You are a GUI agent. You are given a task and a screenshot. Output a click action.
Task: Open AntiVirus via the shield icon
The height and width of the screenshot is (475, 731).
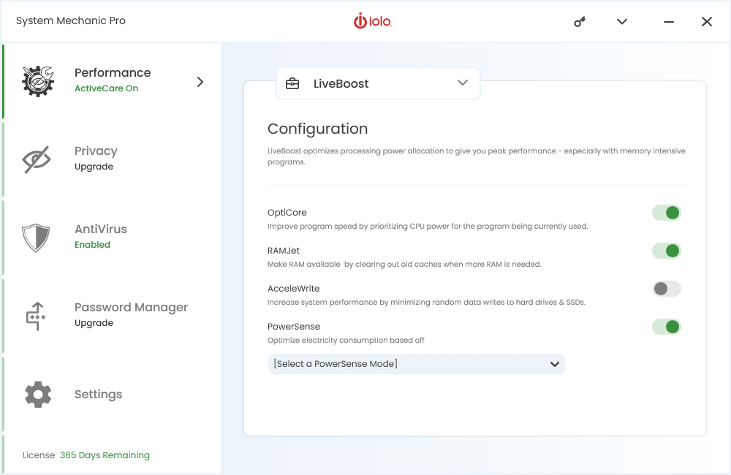pyautogui.click(x=37, y=236)
